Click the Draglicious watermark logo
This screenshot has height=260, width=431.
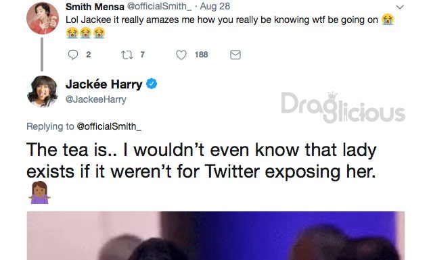click(x=343, y=107)
